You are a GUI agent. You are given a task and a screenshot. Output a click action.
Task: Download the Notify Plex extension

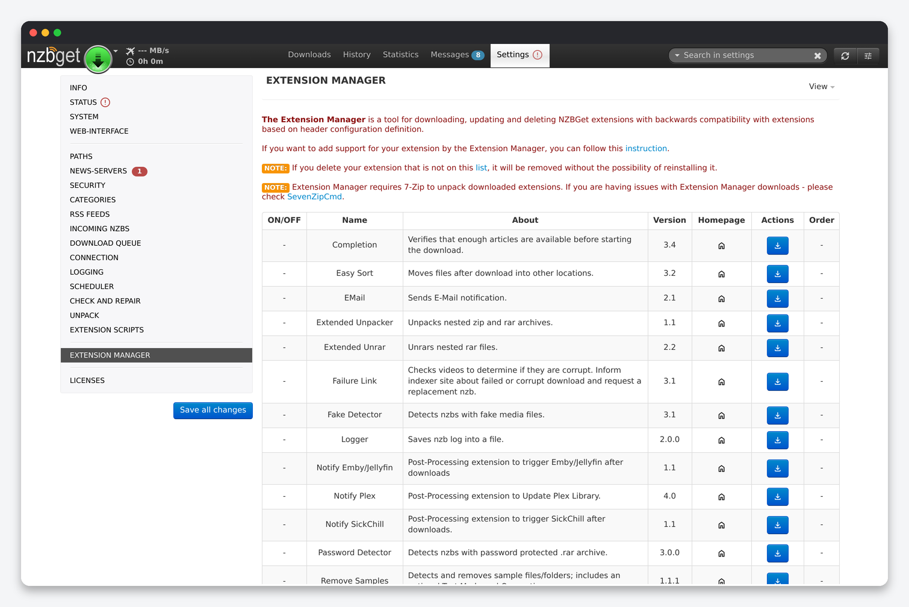click(x=778, y=497)
